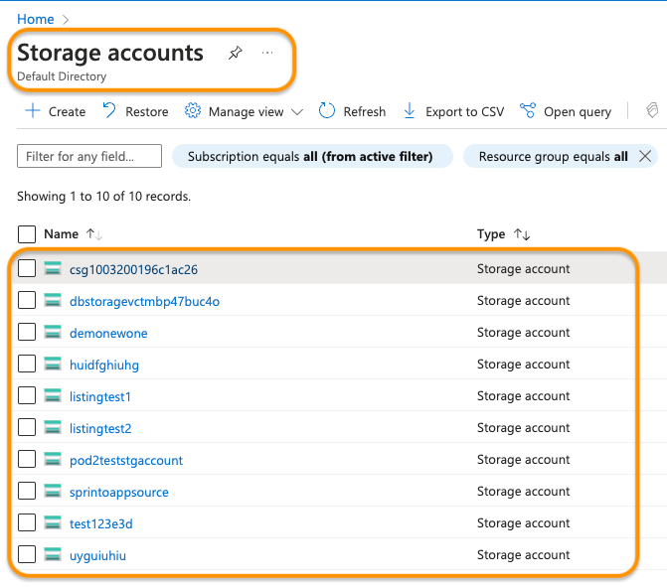Open the test123e3d storage account
This screenshot has height=587, width=667.
coord(101,523)
